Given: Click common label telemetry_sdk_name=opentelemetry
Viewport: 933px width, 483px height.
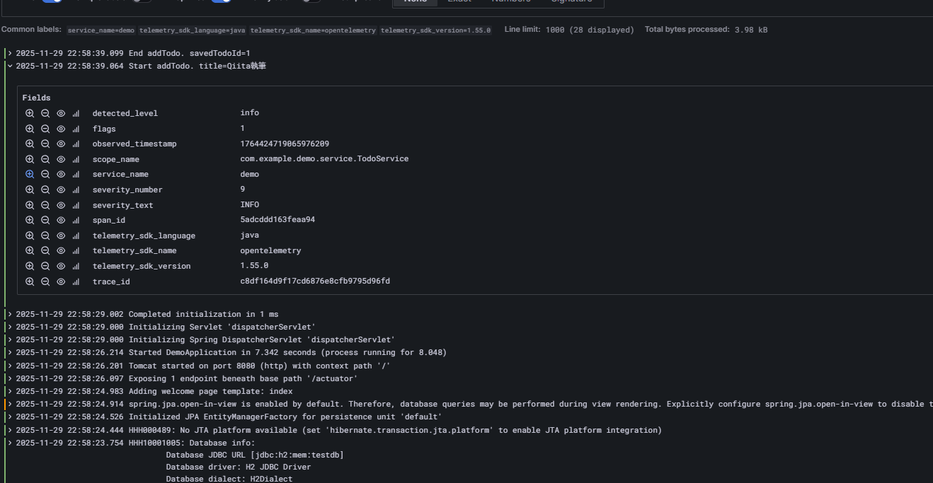Looking at the screenshot, I should coord(314,30).
